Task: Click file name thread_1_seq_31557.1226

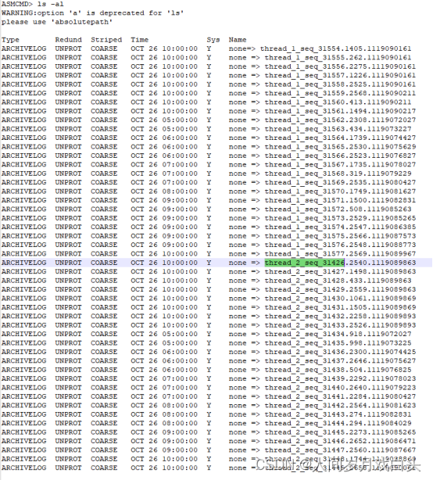Action: pos(340,75)
